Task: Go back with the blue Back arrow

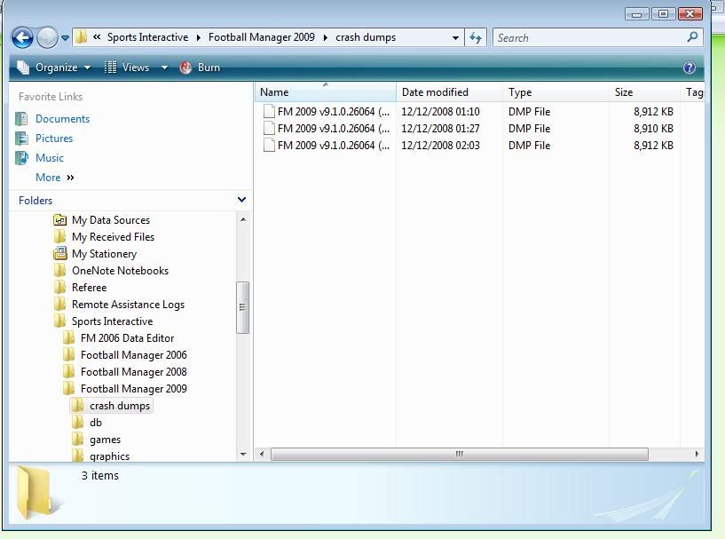Action: (x=23, y=37)
